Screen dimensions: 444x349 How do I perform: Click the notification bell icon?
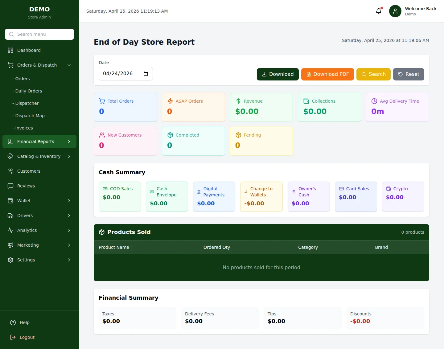(379, 11)
